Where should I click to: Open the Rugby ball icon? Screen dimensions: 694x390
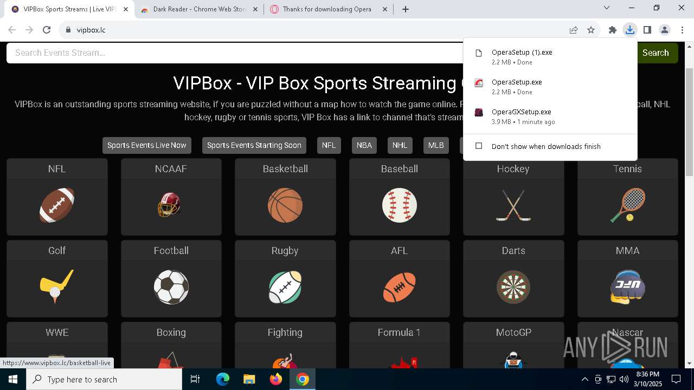285,287
